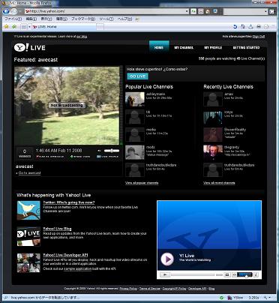
Task: Click the GO LIVE button
Action: [x=138, y=76]
